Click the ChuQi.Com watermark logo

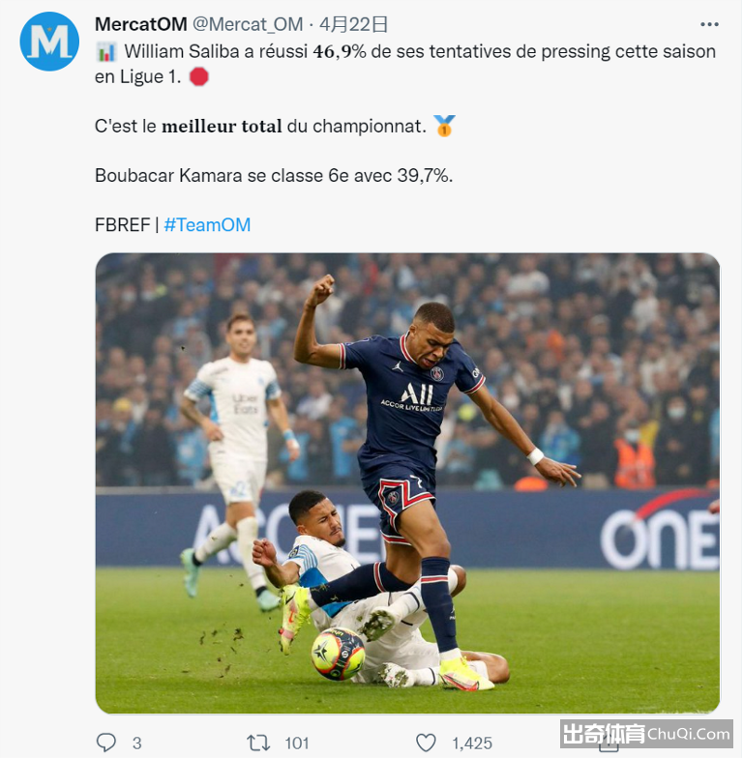click(646, 734)
